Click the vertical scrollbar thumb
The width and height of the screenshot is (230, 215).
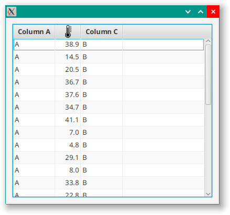click(x=208, y=75)
